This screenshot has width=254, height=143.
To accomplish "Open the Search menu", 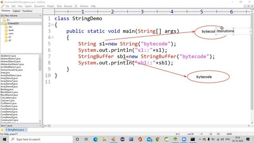I will (x=28, y=6).
